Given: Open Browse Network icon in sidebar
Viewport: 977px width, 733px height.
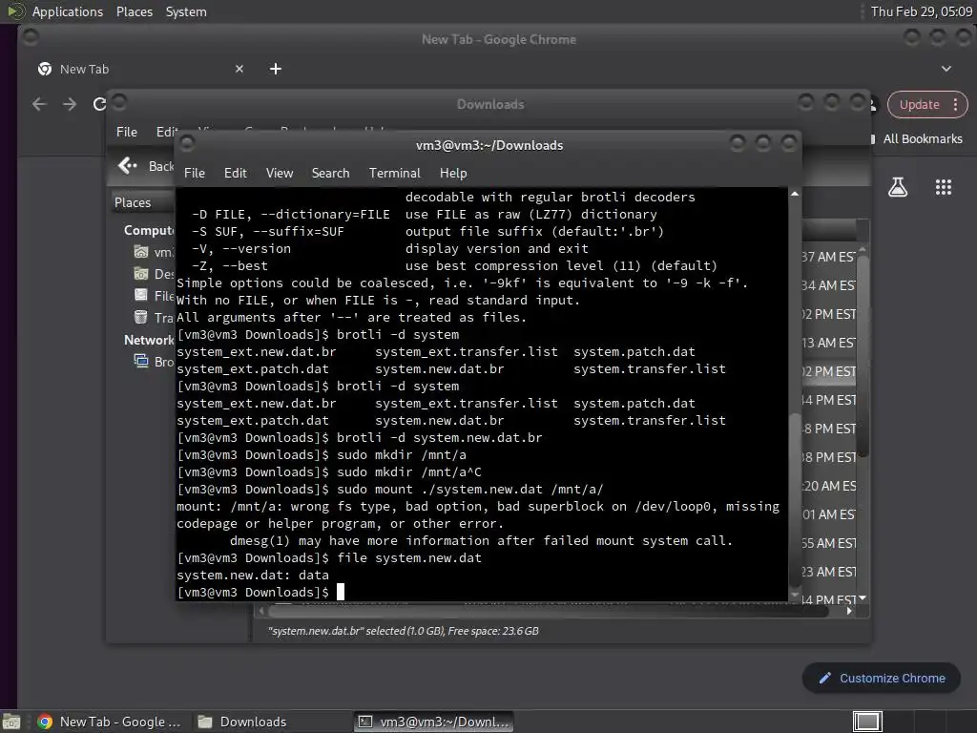Looking at the screenshot, I should coord(141,361).
